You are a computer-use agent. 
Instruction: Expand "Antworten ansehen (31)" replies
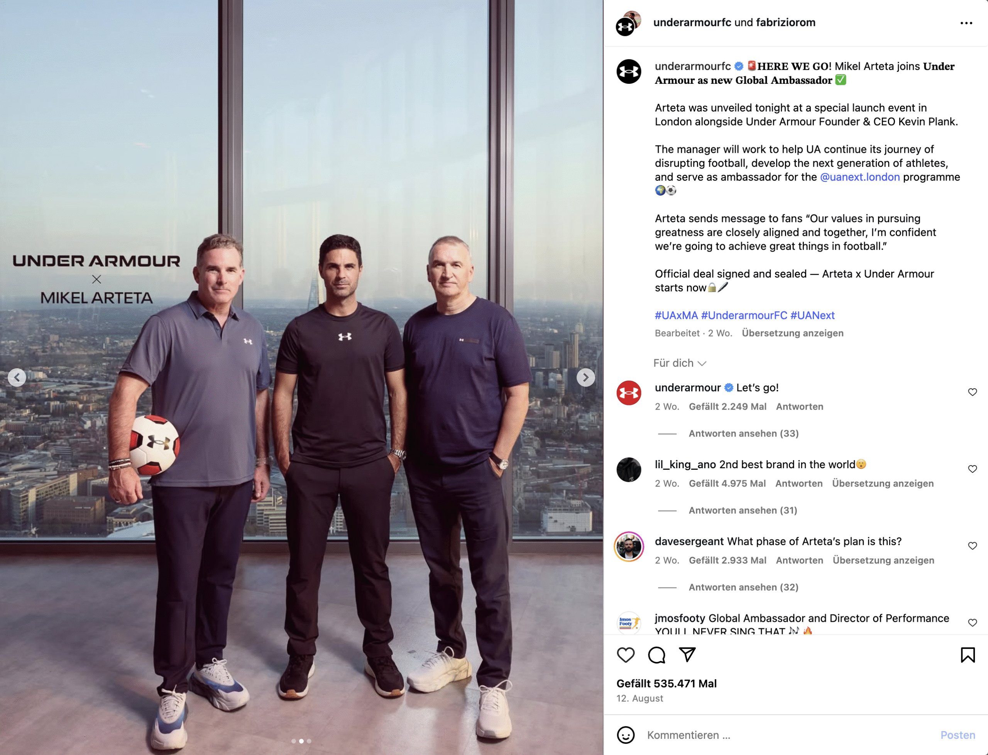[743, 511]
